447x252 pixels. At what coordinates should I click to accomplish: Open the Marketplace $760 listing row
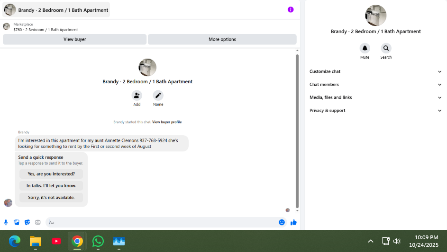pyautogui.click(x=46, y=27)
